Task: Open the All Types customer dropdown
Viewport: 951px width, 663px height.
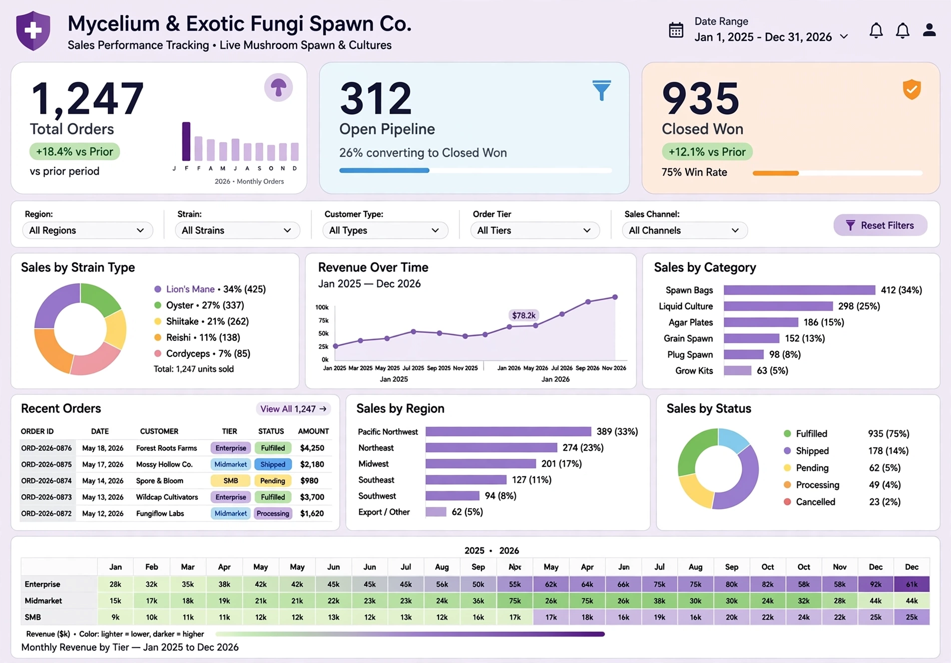Action: pos(385,230)
